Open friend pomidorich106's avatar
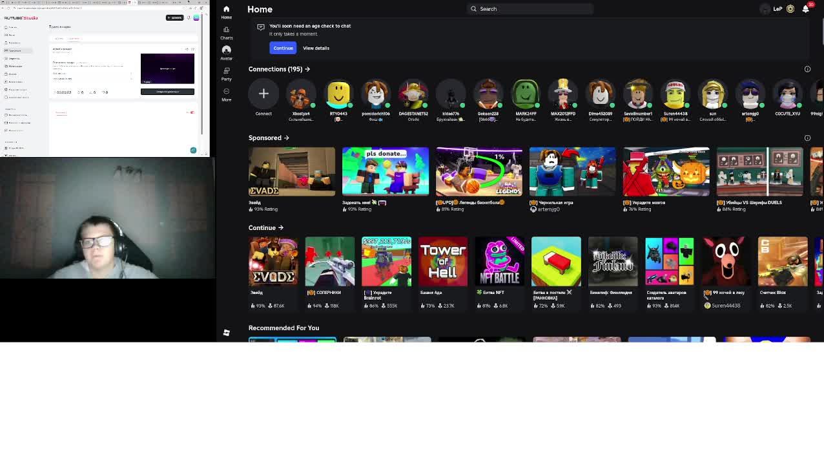Viewport: 824px width, 464px height. 376,94
